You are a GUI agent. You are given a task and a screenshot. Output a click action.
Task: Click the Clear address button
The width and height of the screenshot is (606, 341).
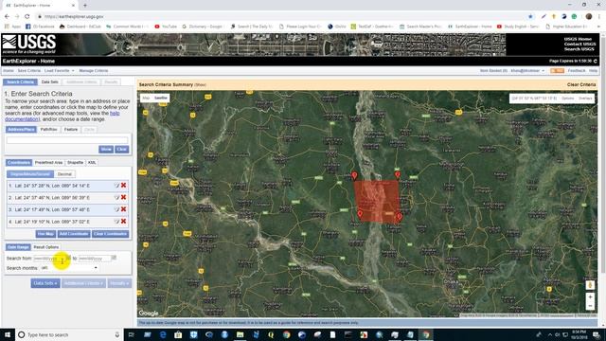click(121, 150)
